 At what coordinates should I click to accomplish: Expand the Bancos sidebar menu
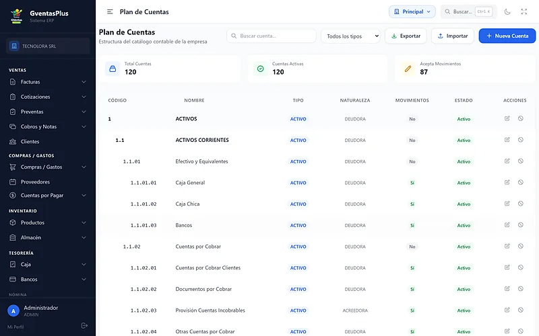[x=48, y=279]
